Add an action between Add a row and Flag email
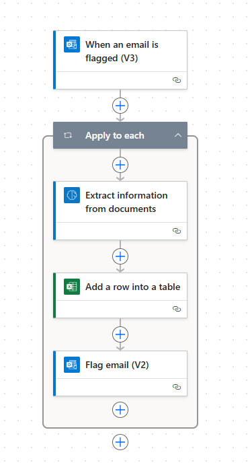The width and height of the screenshot is (252, 467). click(x=120, y=334)
